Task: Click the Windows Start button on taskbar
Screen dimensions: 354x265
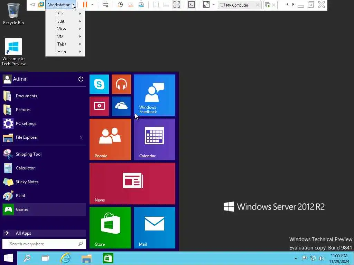Action: pos(9,258)
